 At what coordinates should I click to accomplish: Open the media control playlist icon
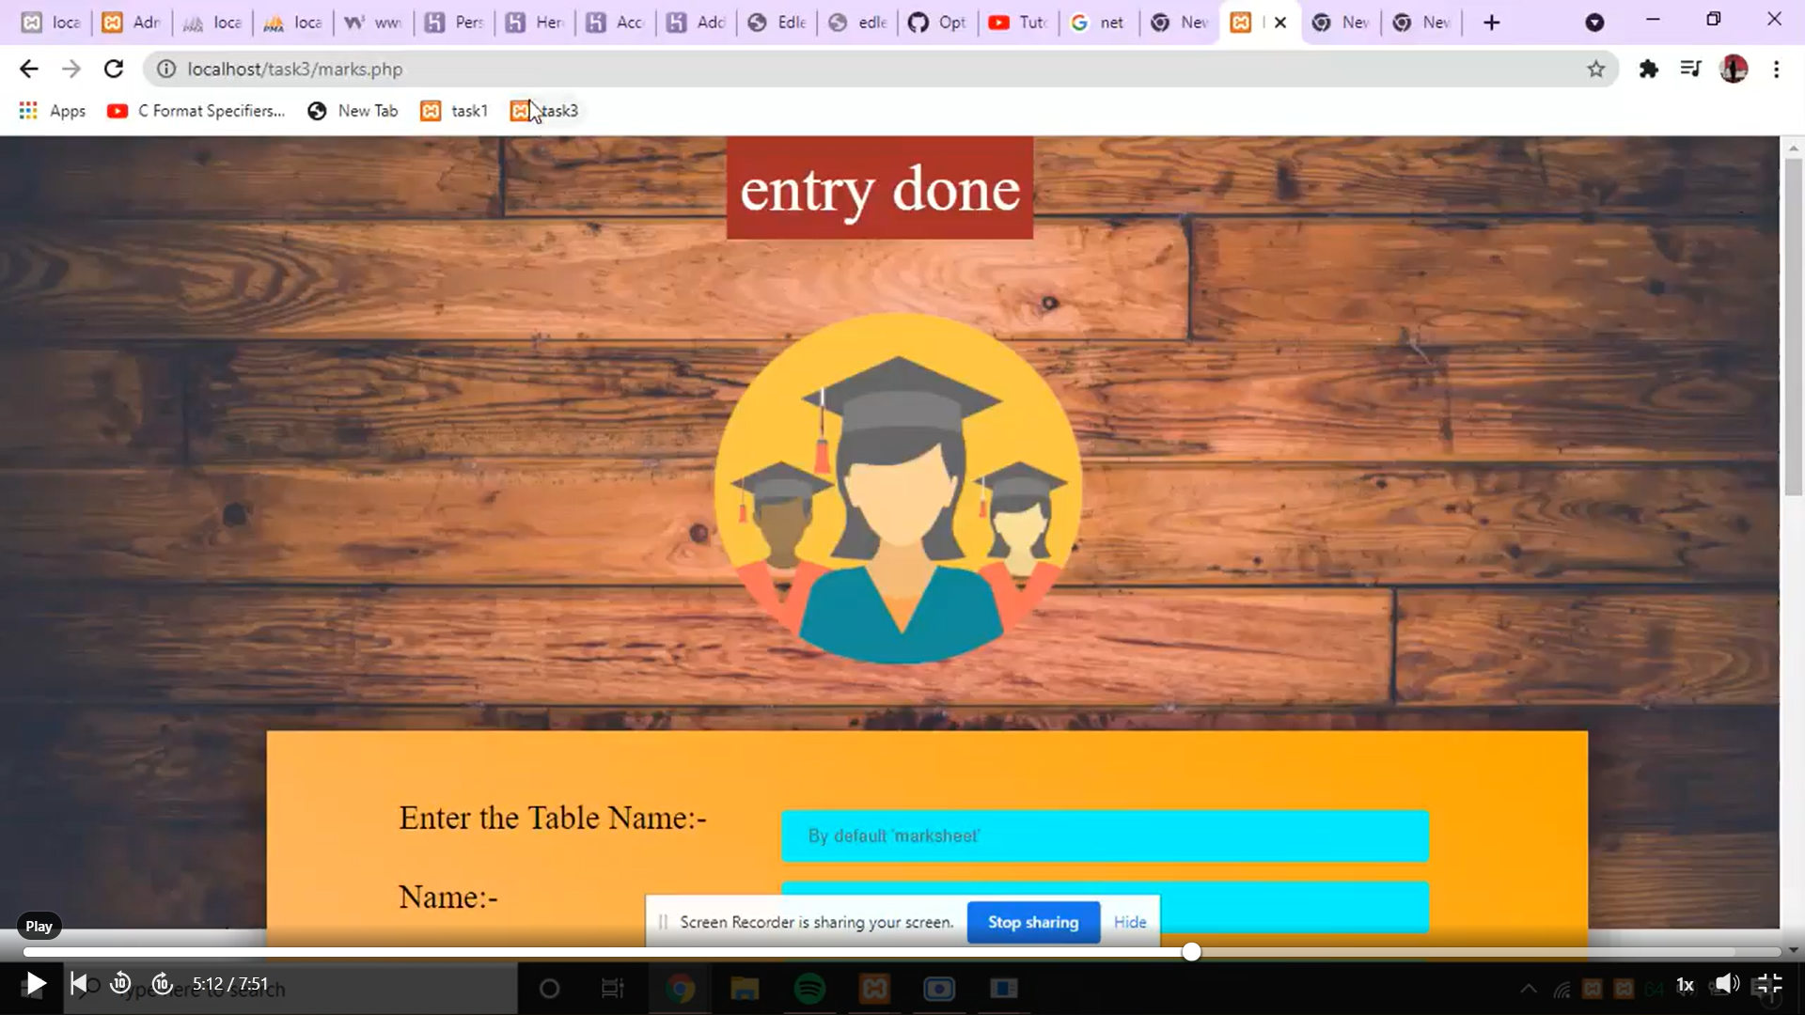tap(1690, 69)
